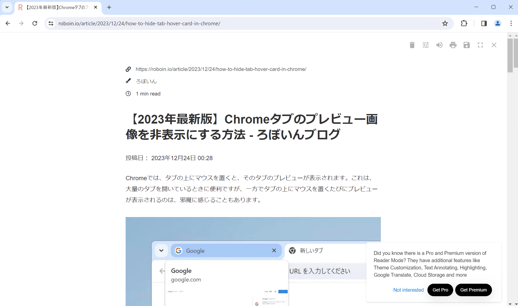
Task: Print the article with the printer icon
Action: pyautogui.click(x=453, y=45)
